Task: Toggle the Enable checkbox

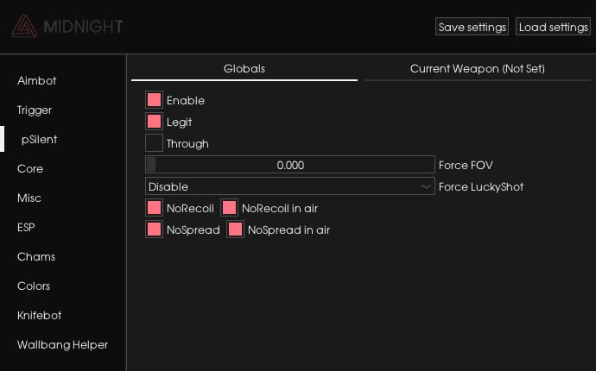Action: coord(155,100)
